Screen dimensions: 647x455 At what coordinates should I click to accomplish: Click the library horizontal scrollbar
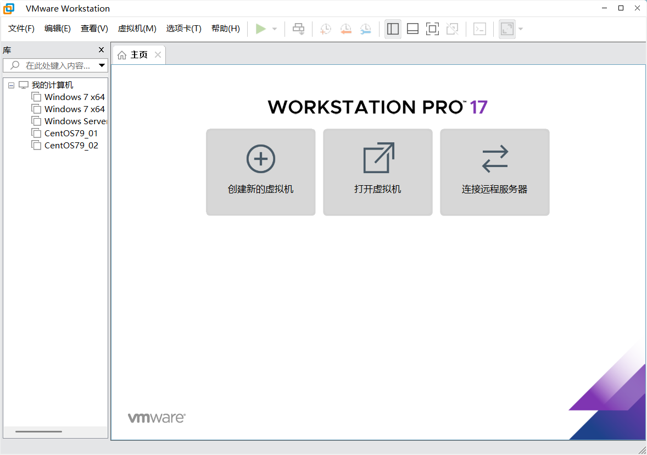tap(39, 431)
